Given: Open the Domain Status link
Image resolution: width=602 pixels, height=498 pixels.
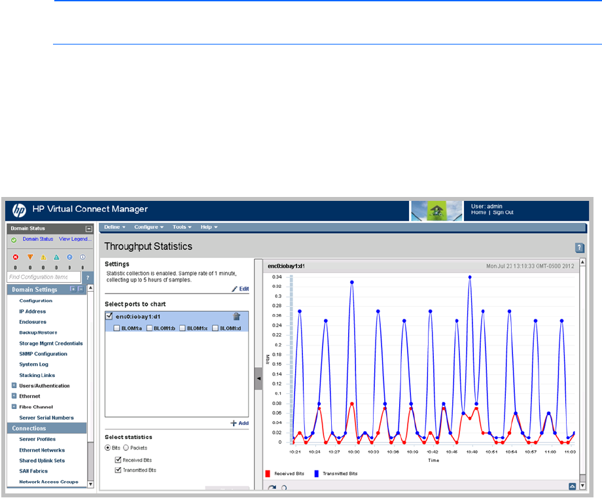Looking at the screenshot, I should coord(38,239).
